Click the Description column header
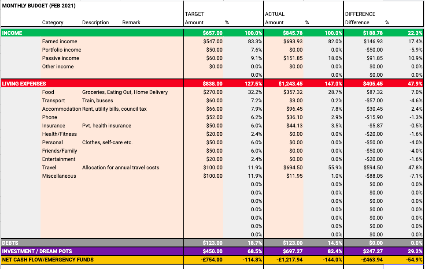Screen dimensions: 425x269 [x=96, y=22]
